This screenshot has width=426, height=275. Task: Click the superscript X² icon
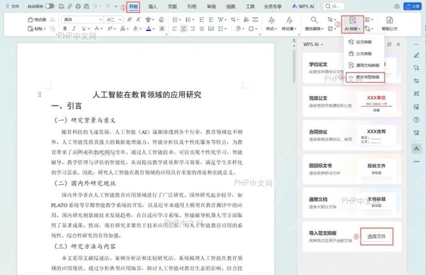pyautogui.click(x=110, y=29)
